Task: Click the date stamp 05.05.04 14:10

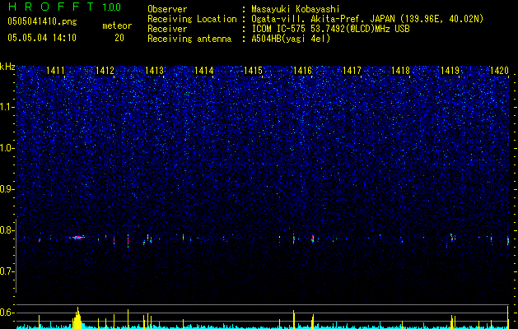Action: coord(42,38)
